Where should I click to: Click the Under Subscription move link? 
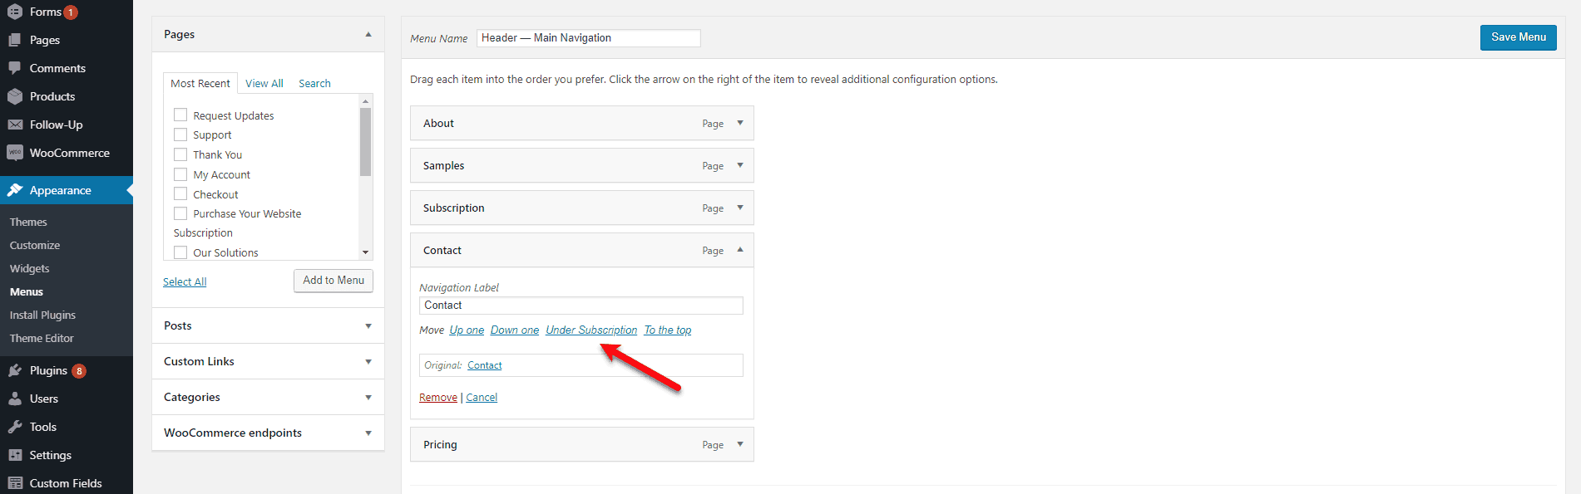point(591,330)
